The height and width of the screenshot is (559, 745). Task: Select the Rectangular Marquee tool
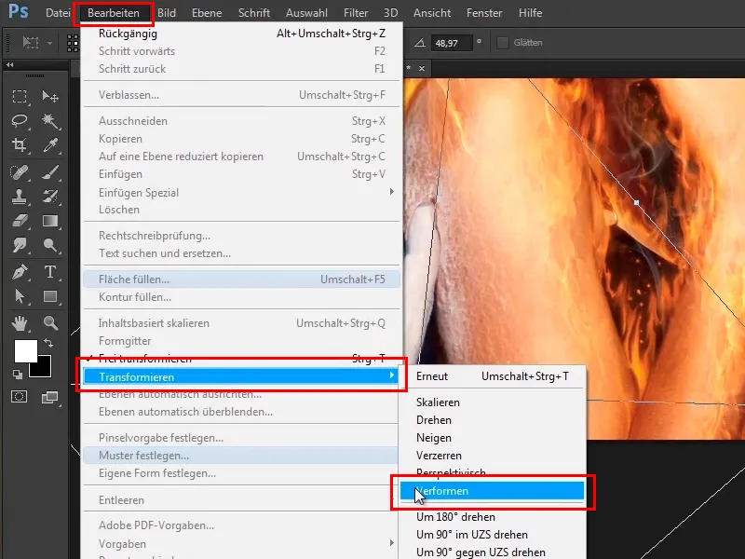coord(20,97)
